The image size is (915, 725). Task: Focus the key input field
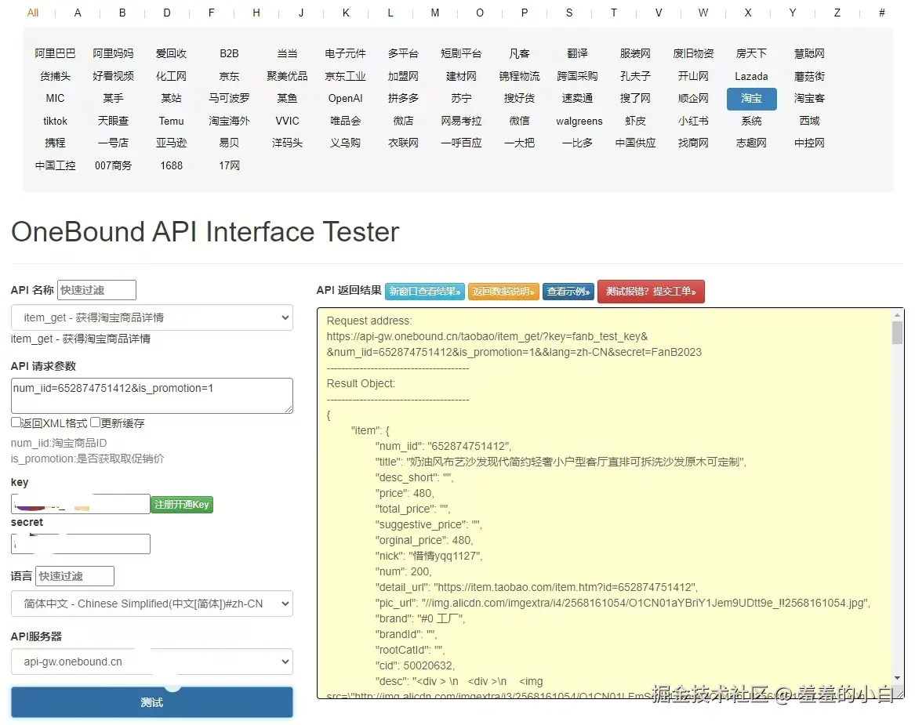81,504
